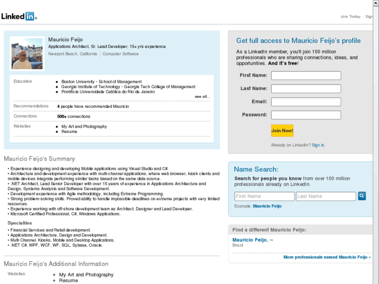Open the Resume link in profile card
379x284 pixels.
tap(69, 131)
